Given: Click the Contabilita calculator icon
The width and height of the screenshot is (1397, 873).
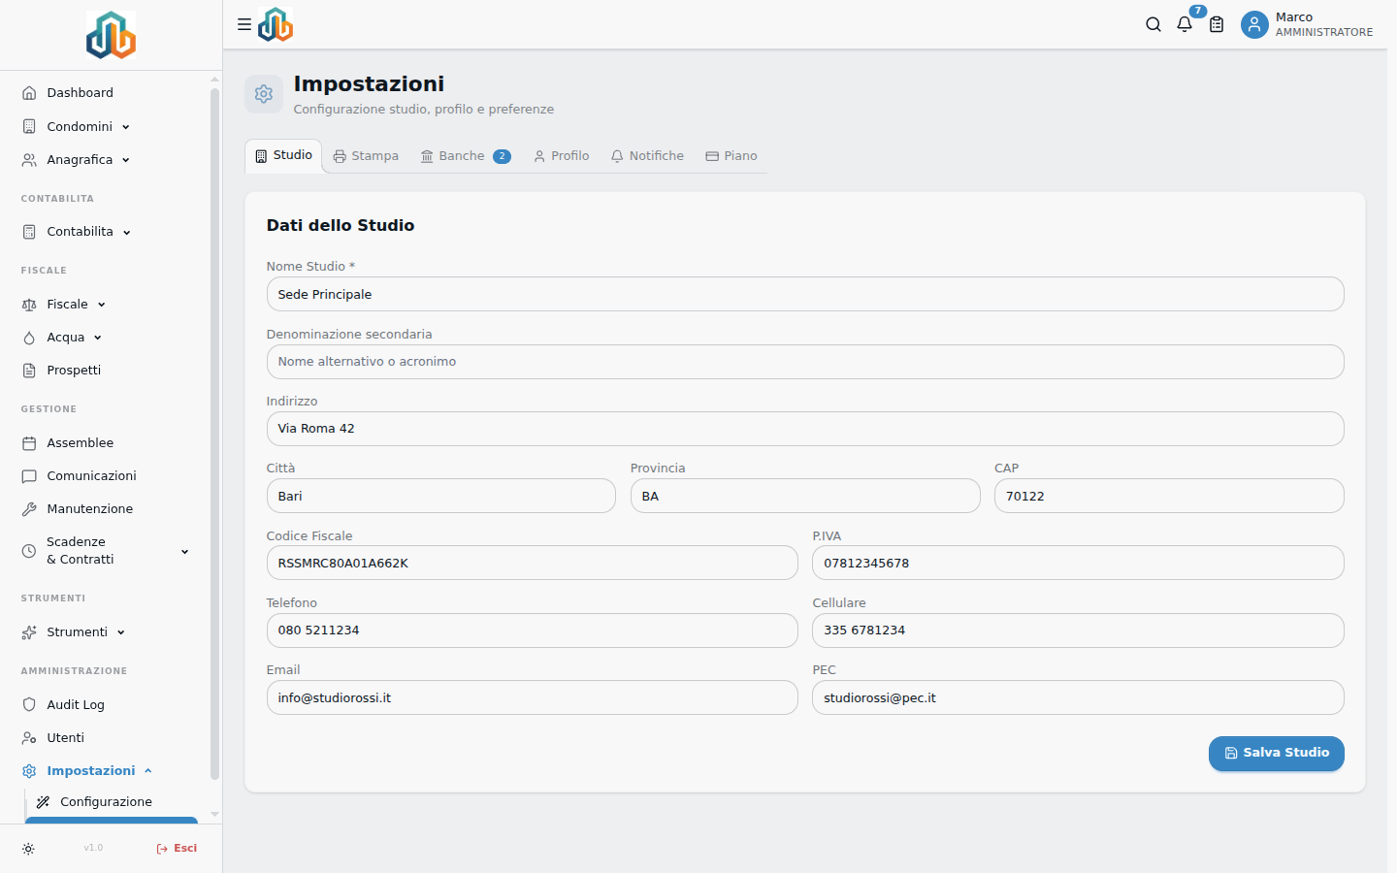Looking at the screenshot, I should (x=29, y=232).
